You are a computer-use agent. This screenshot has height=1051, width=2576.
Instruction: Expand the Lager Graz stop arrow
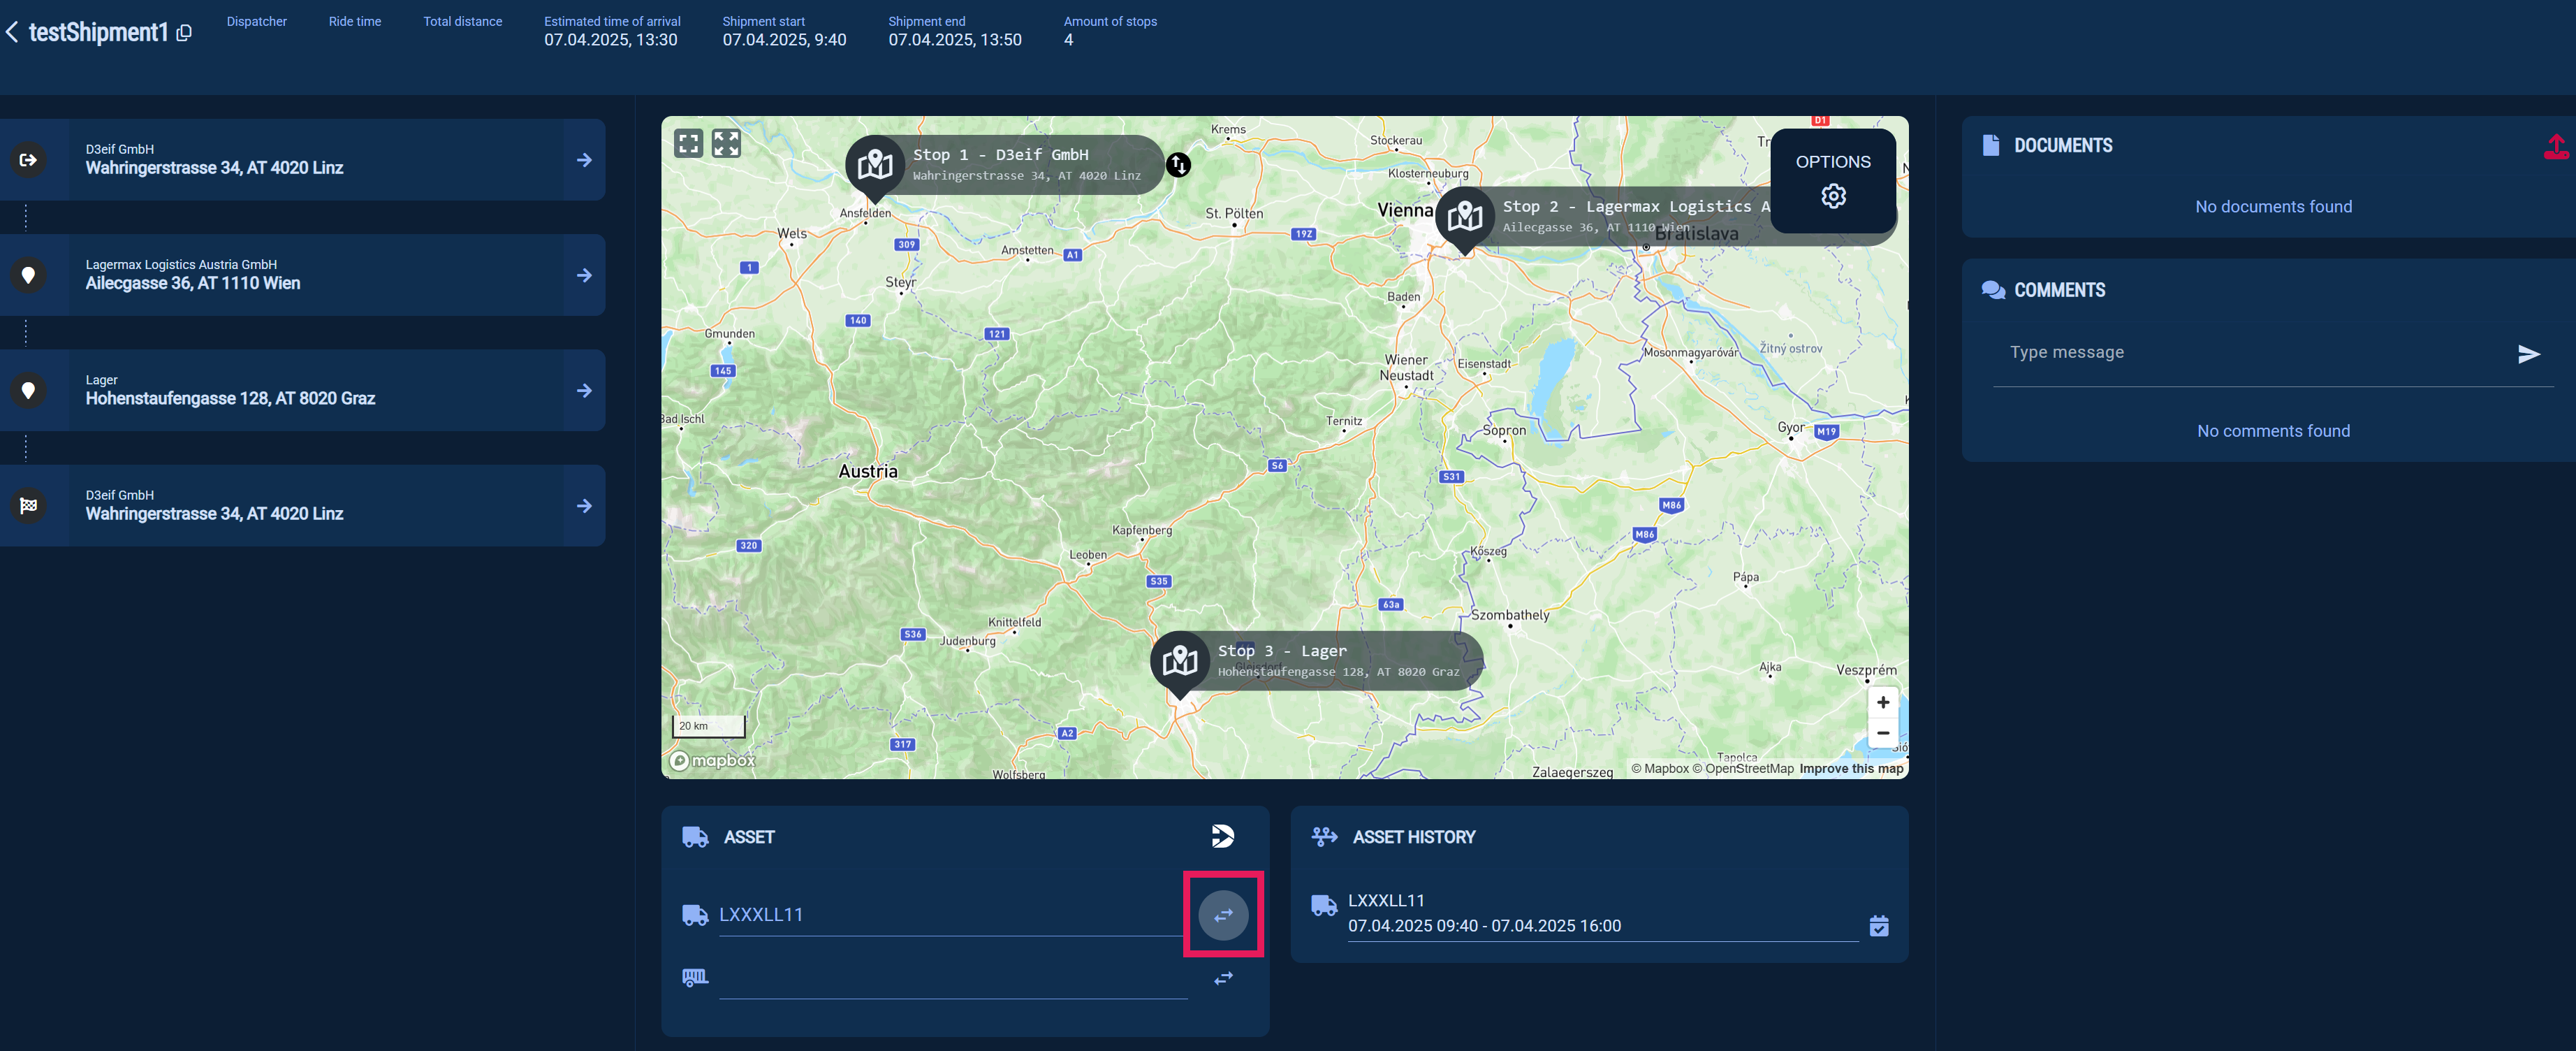tap(584, 391)
